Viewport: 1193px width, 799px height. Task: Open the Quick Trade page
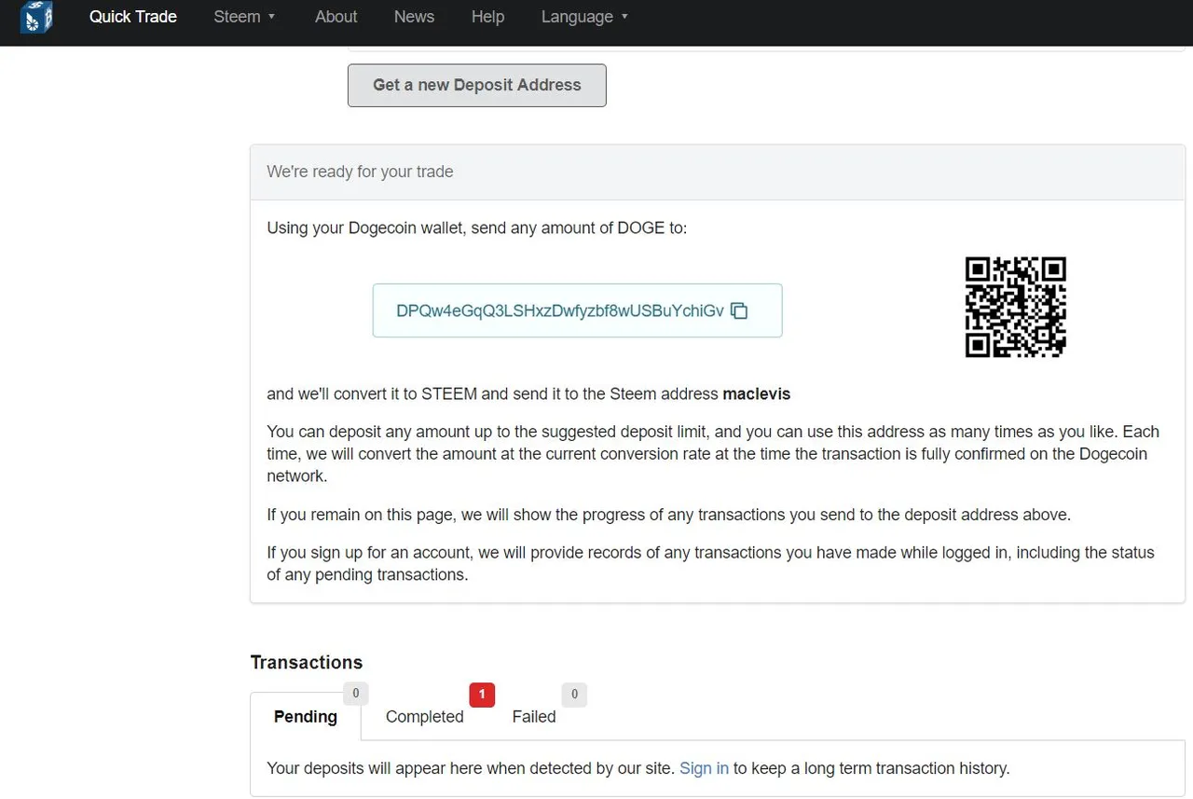tap(133, 17)
